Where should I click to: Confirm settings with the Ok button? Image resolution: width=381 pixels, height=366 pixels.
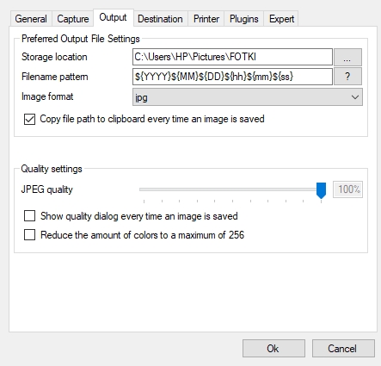pyautogui.click(x=273, y=349)
